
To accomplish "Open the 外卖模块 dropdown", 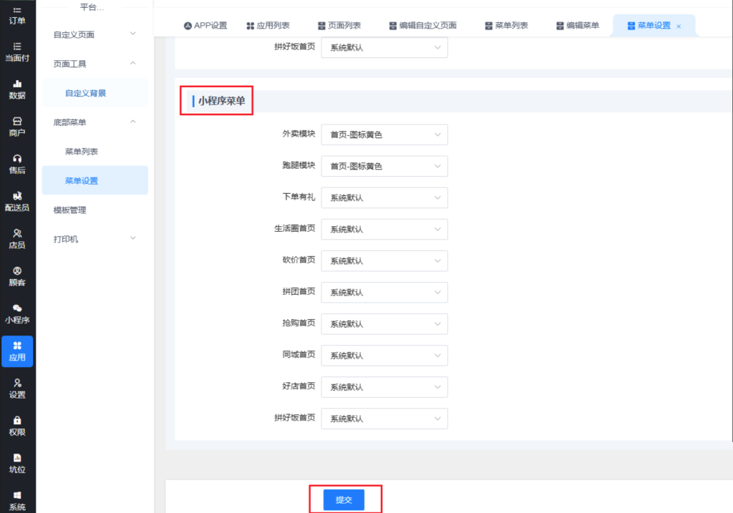I will 384,135.
